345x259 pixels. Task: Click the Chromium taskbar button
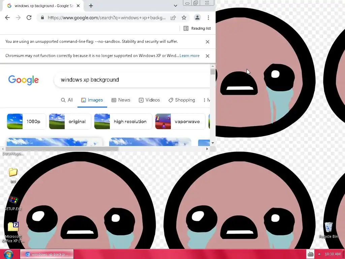click(x=47, y=254)
